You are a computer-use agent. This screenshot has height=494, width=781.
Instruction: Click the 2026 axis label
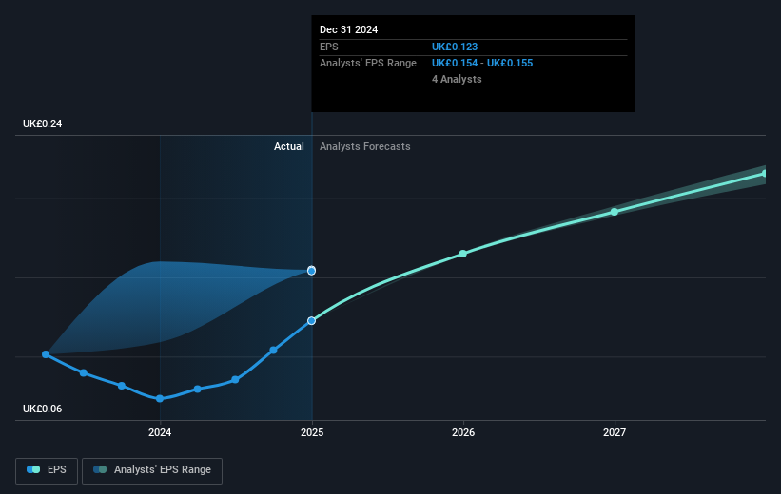pyautogui.click(x=463, y=432)
